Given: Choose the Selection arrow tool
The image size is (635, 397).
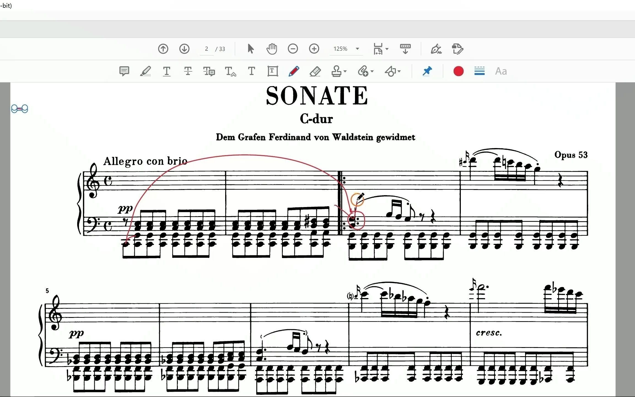Looking at the screenshot, I should (251, 49).
